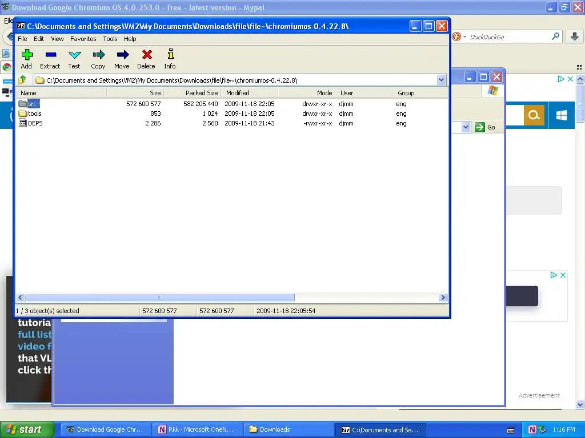Sort by Packed Size column header
The height and width of the screenshot is (438, 585).
click(192, 93)
